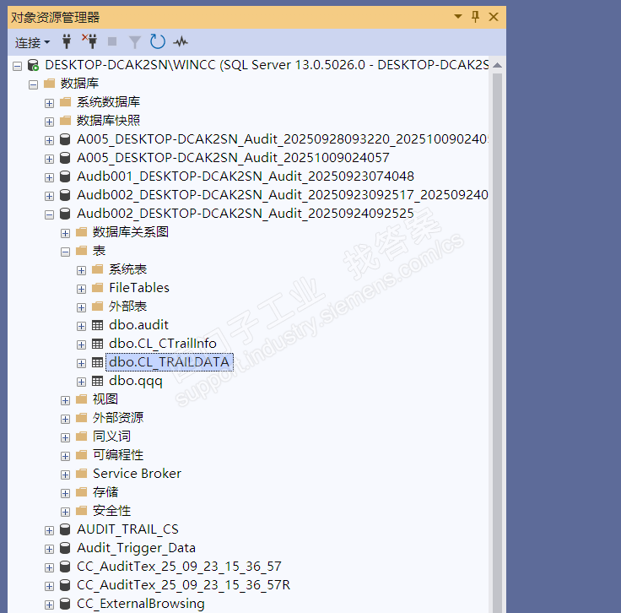Image resolution: width=621 pixels, height=613 pixels.
Task: Click the 数据库快照 folder icon
Action: click(x=65, y=121)
